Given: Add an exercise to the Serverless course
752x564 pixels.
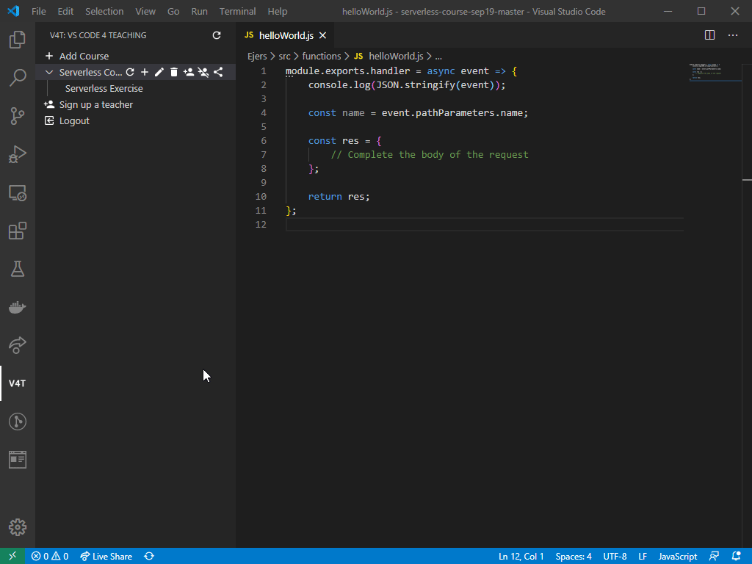Looking at the screenshot, I should pos(145,72).
